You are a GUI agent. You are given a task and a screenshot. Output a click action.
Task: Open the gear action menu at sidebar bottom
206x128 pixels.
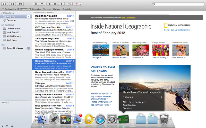coord(12,126)
